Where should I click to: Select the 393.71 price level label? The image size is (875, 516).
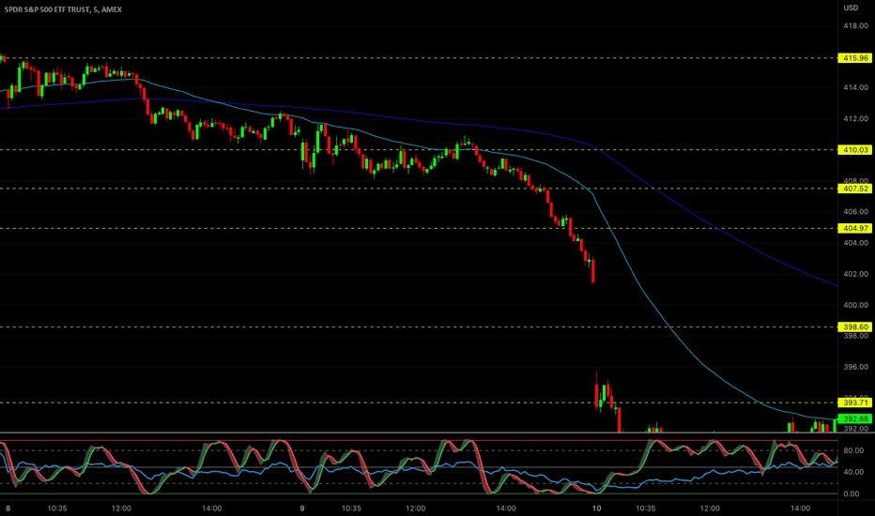coord(855,402)
